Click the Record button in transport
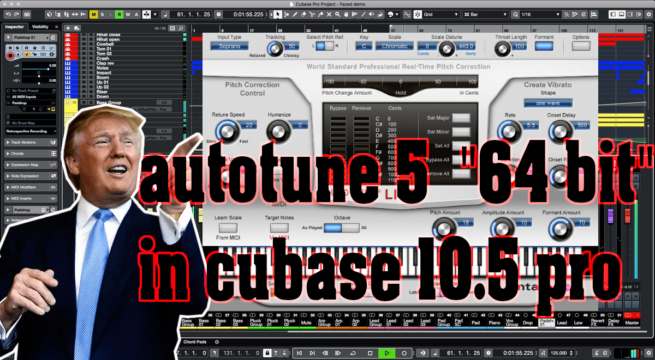The image size is (655, 360). [404, 353]
